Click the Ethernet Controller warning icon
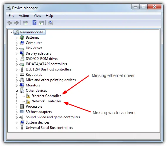The image size is (167, 146). [28, 96]
